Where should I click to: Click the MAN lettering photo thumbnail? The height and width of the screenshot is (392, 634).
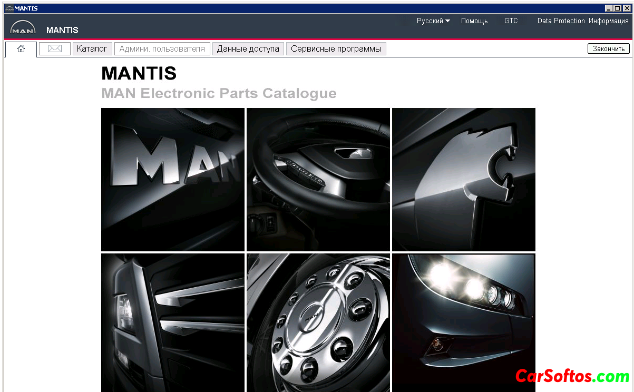[173, 180]
